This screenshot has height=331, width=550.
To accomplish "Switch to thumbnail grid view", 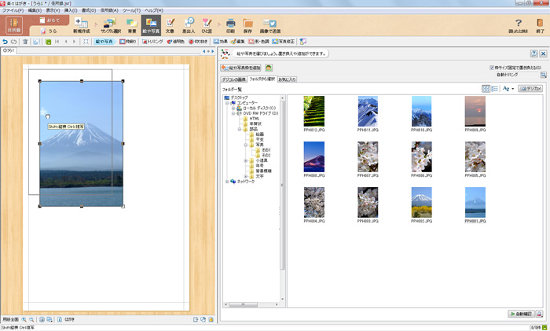I will click(x=486, y=89).
